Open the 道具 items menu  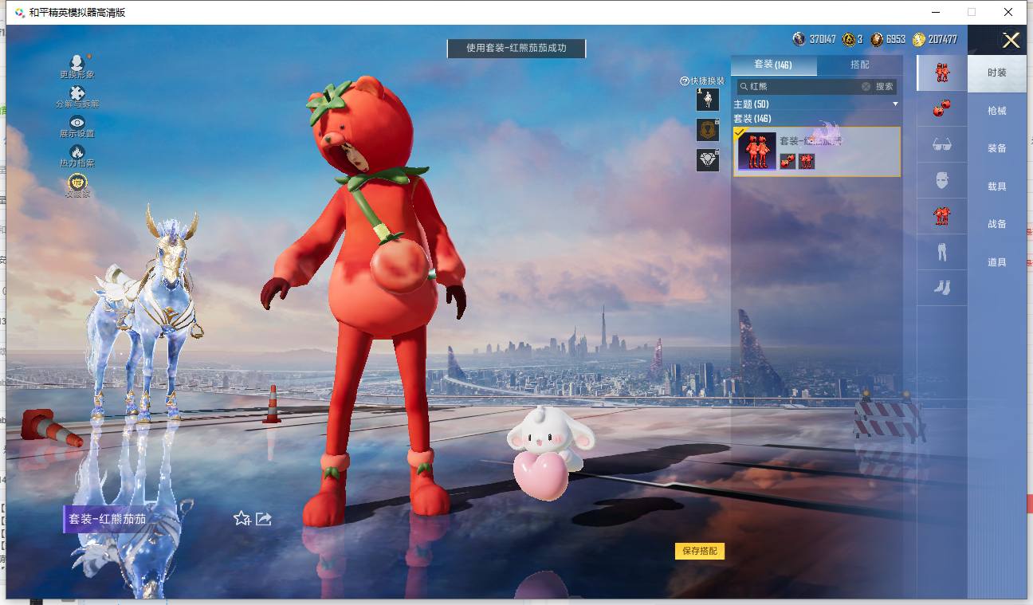tap(997, 262)
